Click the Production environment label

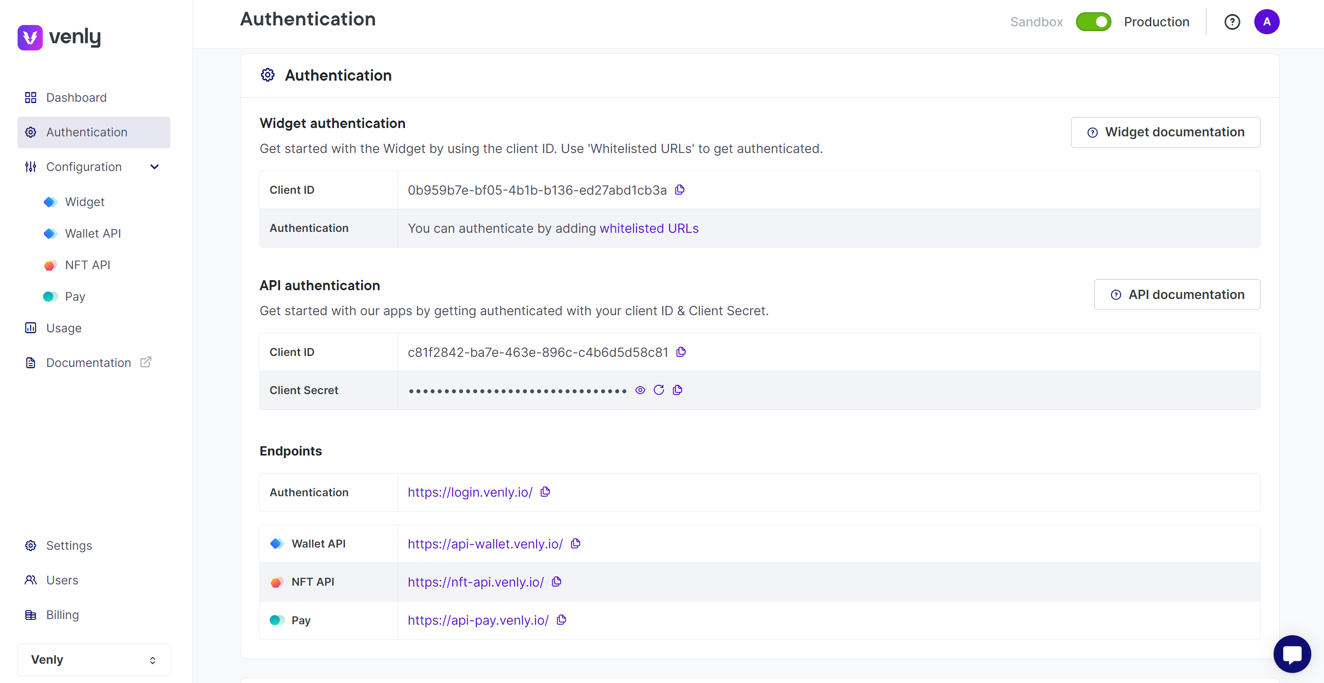click(1157, 21)
